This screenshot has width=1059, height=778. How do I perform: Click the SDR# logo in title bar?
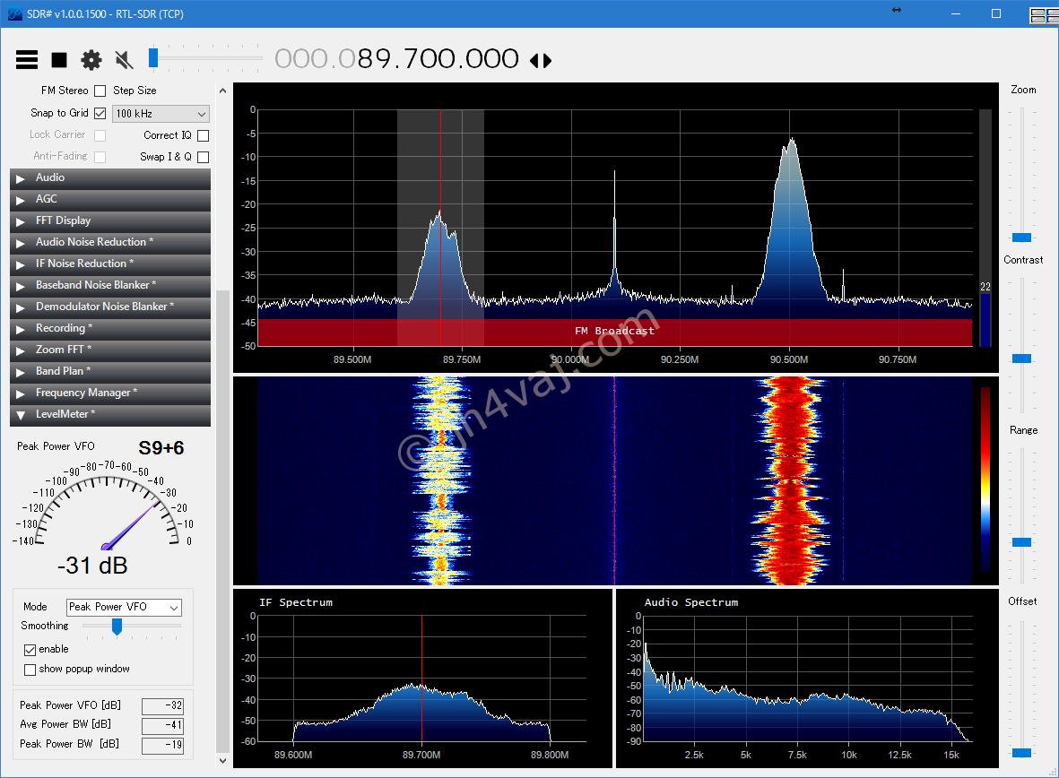pyautogui.click(x=15, y=13)
